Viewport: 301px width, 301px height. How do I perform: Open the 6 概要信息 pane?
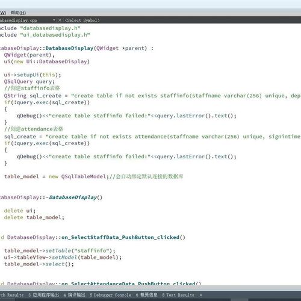[146, 295]
